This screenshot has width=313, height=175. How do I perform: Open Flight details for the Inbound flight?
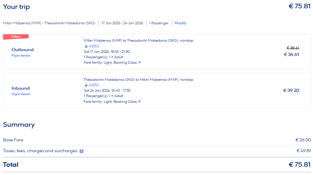[21, 94]
